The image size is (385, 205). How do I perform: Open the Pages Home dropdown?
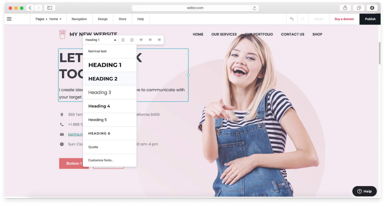(x=48, y=19)
